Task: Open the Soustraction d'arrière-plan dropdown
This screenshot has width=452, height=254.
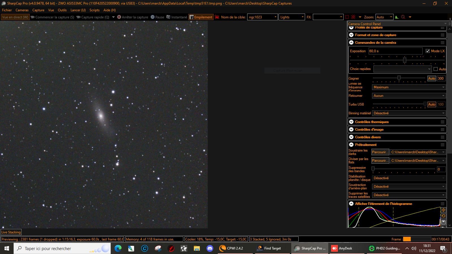Action: 409,187
